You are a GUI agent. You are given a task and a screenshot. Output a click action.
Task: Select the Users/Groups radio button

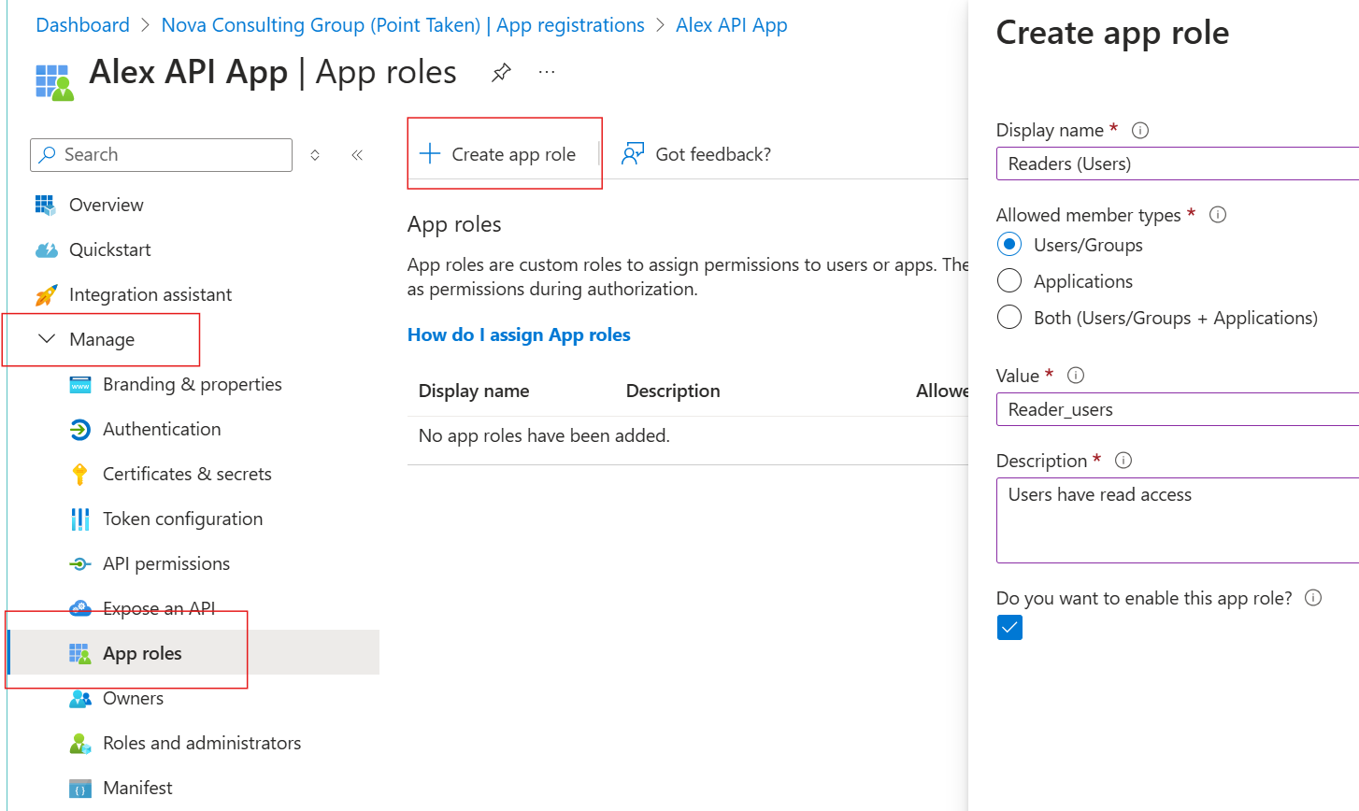coord(1009,245)
